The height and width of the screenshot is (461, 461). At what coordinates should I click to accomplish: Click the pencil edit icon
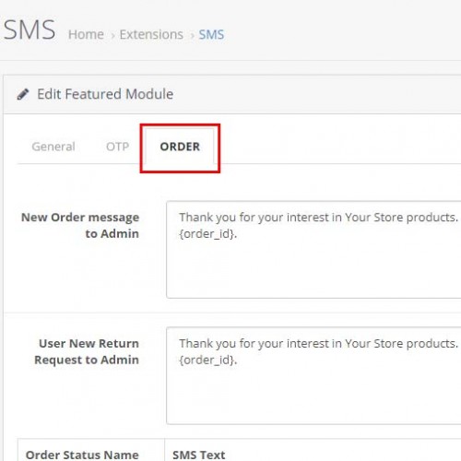(x=23, y=94)
